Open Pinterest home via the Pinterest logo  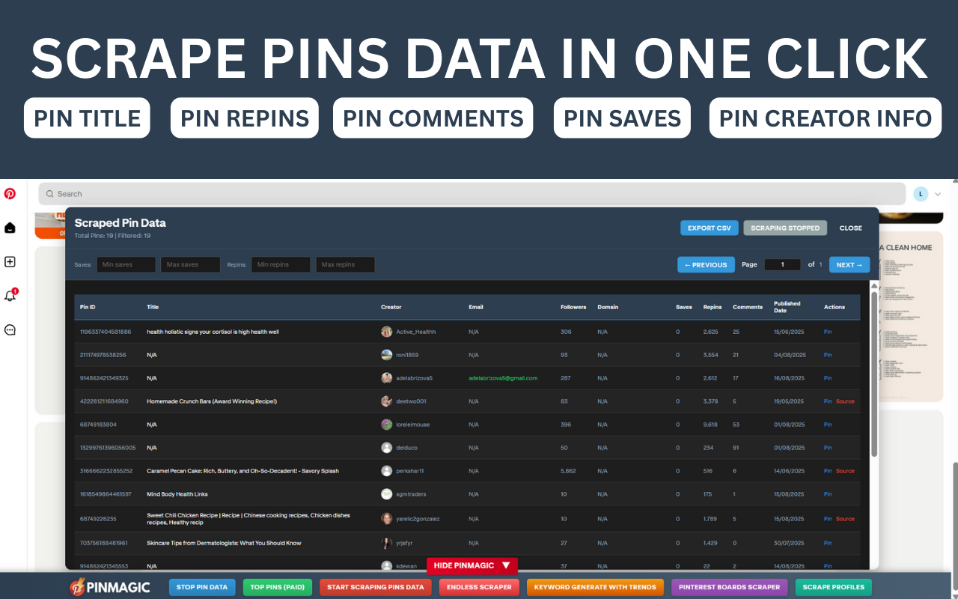[x=10, y=193]
